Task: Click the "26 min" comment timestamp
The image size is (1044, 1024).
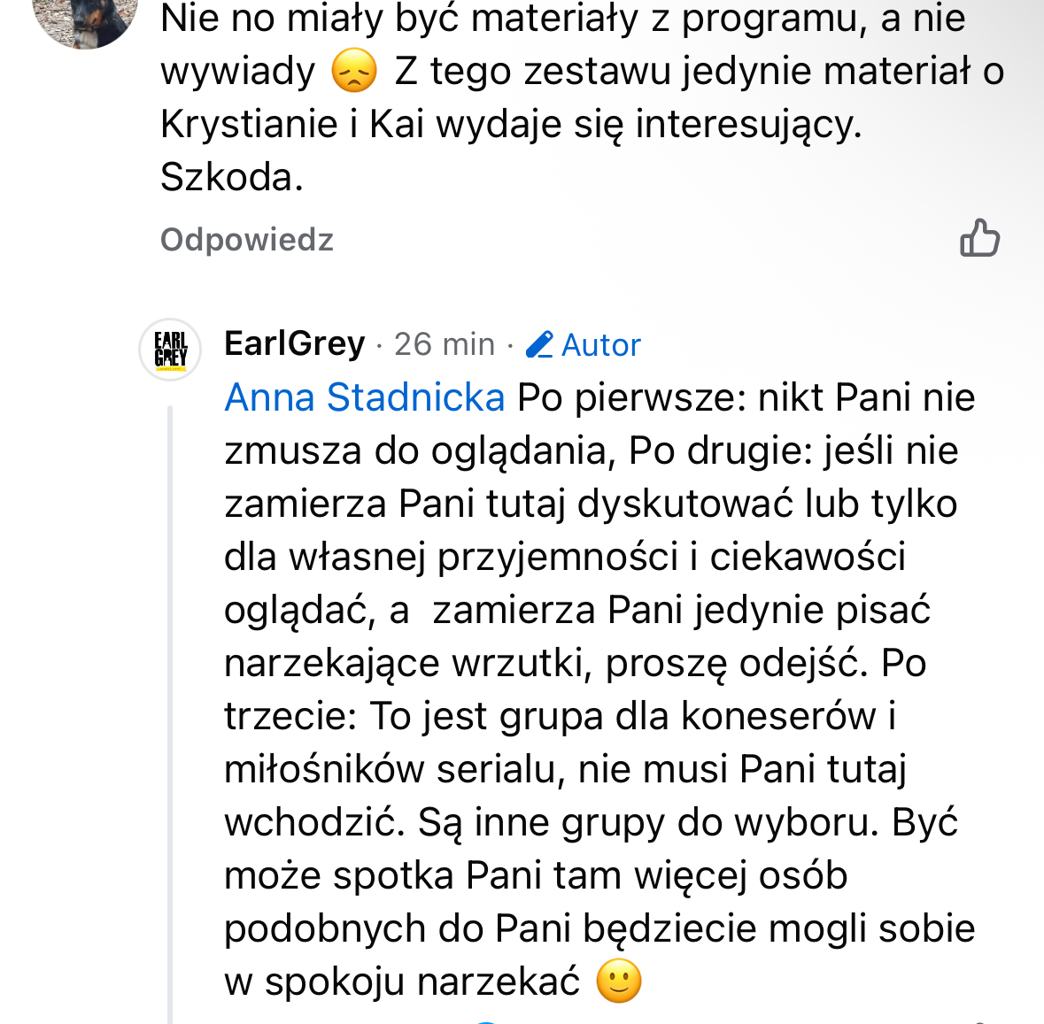Action: [x=444, y=344]
